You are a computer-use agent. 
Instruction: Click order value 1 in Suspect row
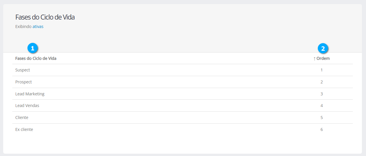322,70
